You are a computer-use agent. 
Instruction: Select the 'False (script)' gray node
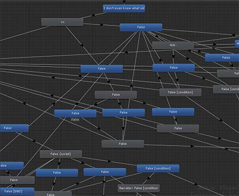61,154
